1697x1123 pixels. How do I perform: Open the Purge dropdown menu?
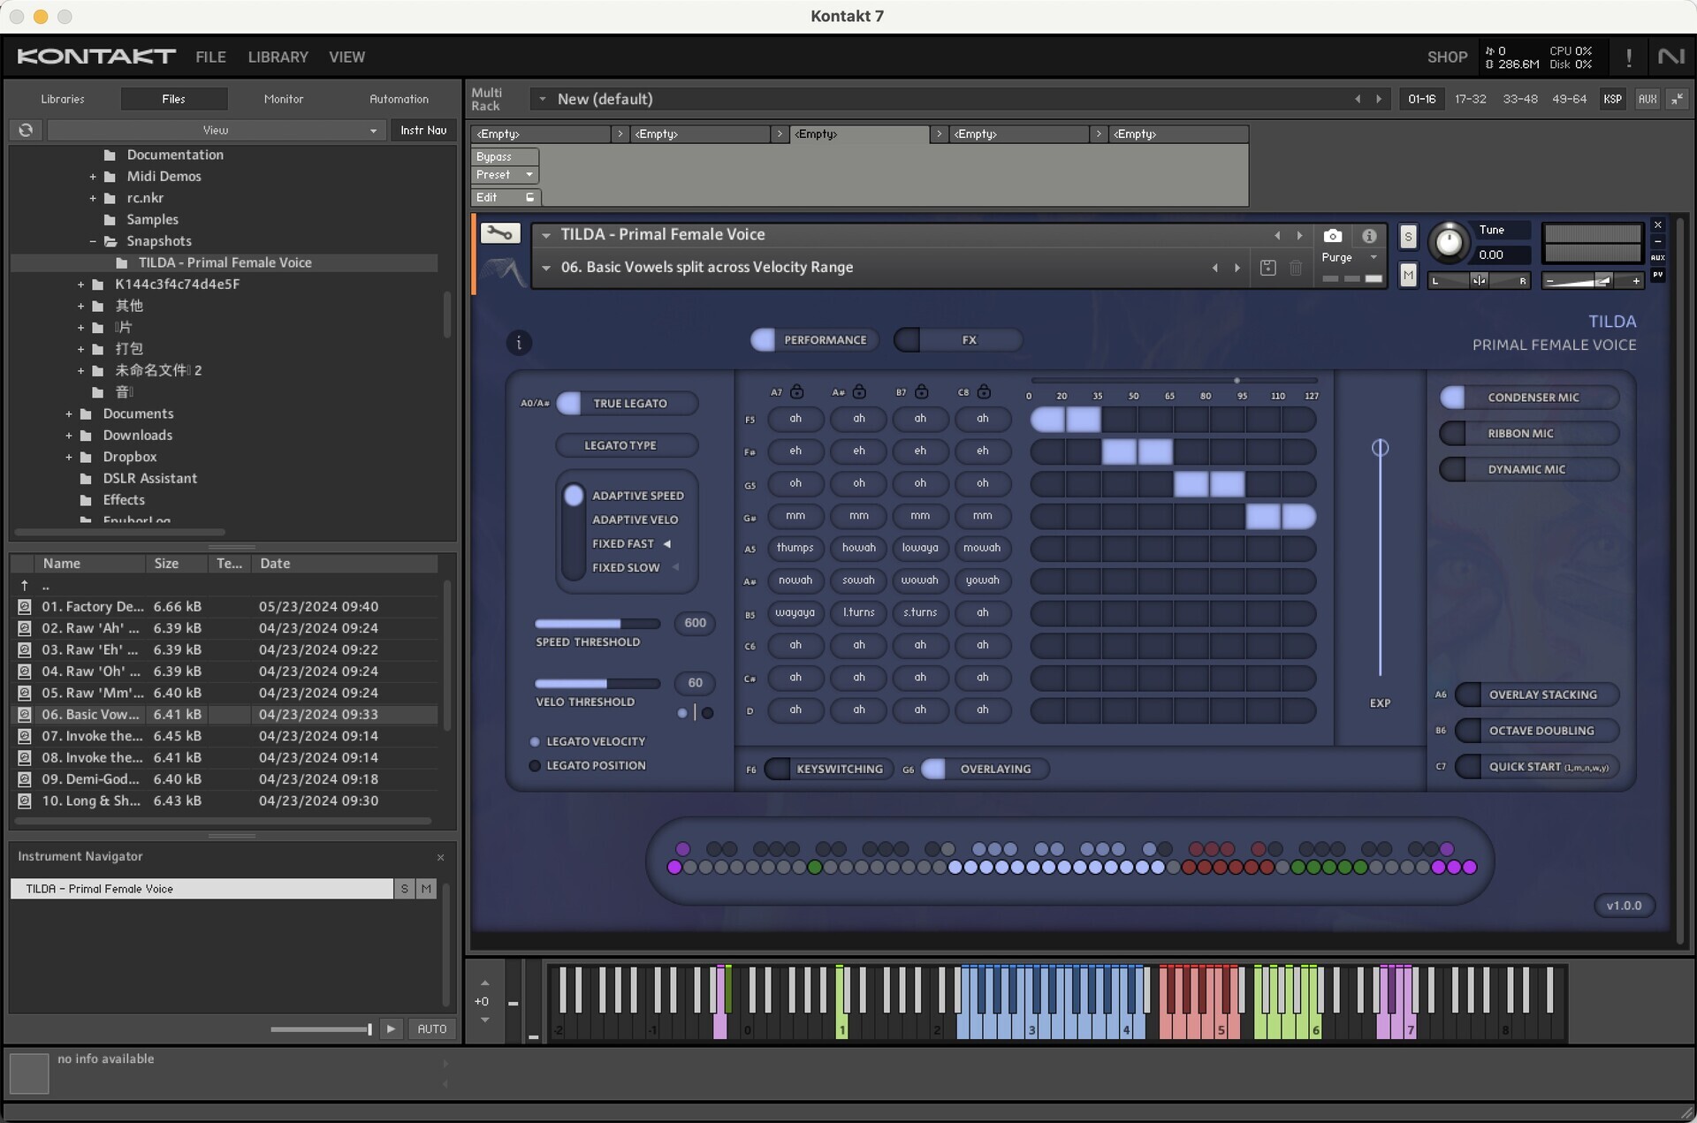[1349, 257]
